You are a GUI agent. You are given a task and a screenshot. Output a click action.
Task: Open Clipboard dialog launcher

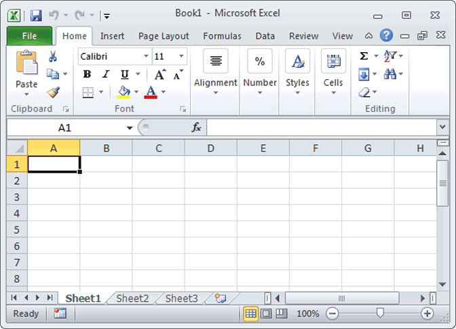tap(66, 109)
